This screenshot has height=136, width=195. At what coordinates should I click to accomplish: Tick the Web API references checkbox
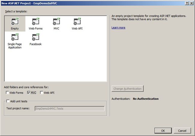(41, 92)
